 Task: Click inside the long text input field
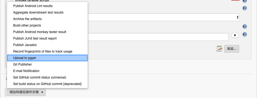pyautogui.click(x=158, y=37)
